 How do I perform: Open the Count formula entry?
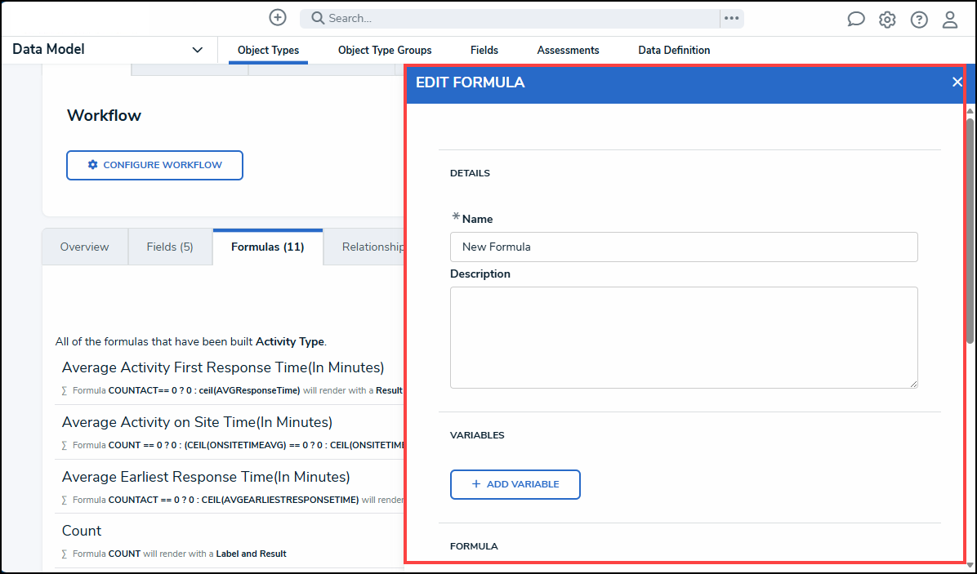pyautogui.click(x=82, y=531)
